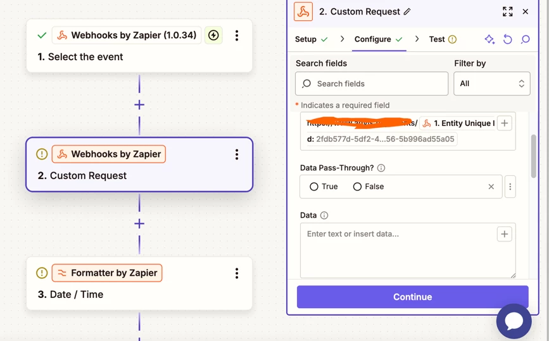Click the Webhooks by Zapier badge on step 2
The width and height of the screenshot is (549, 341).
pos(109,154)
